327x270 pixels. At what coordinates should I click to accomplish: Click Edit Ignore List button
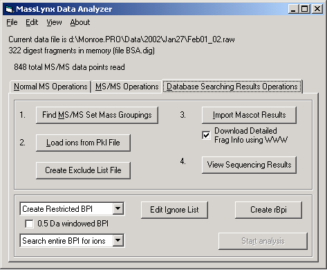tap(174, 210)
